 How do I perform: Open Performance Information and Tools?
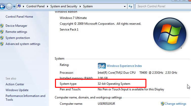[x=25, y=98]
